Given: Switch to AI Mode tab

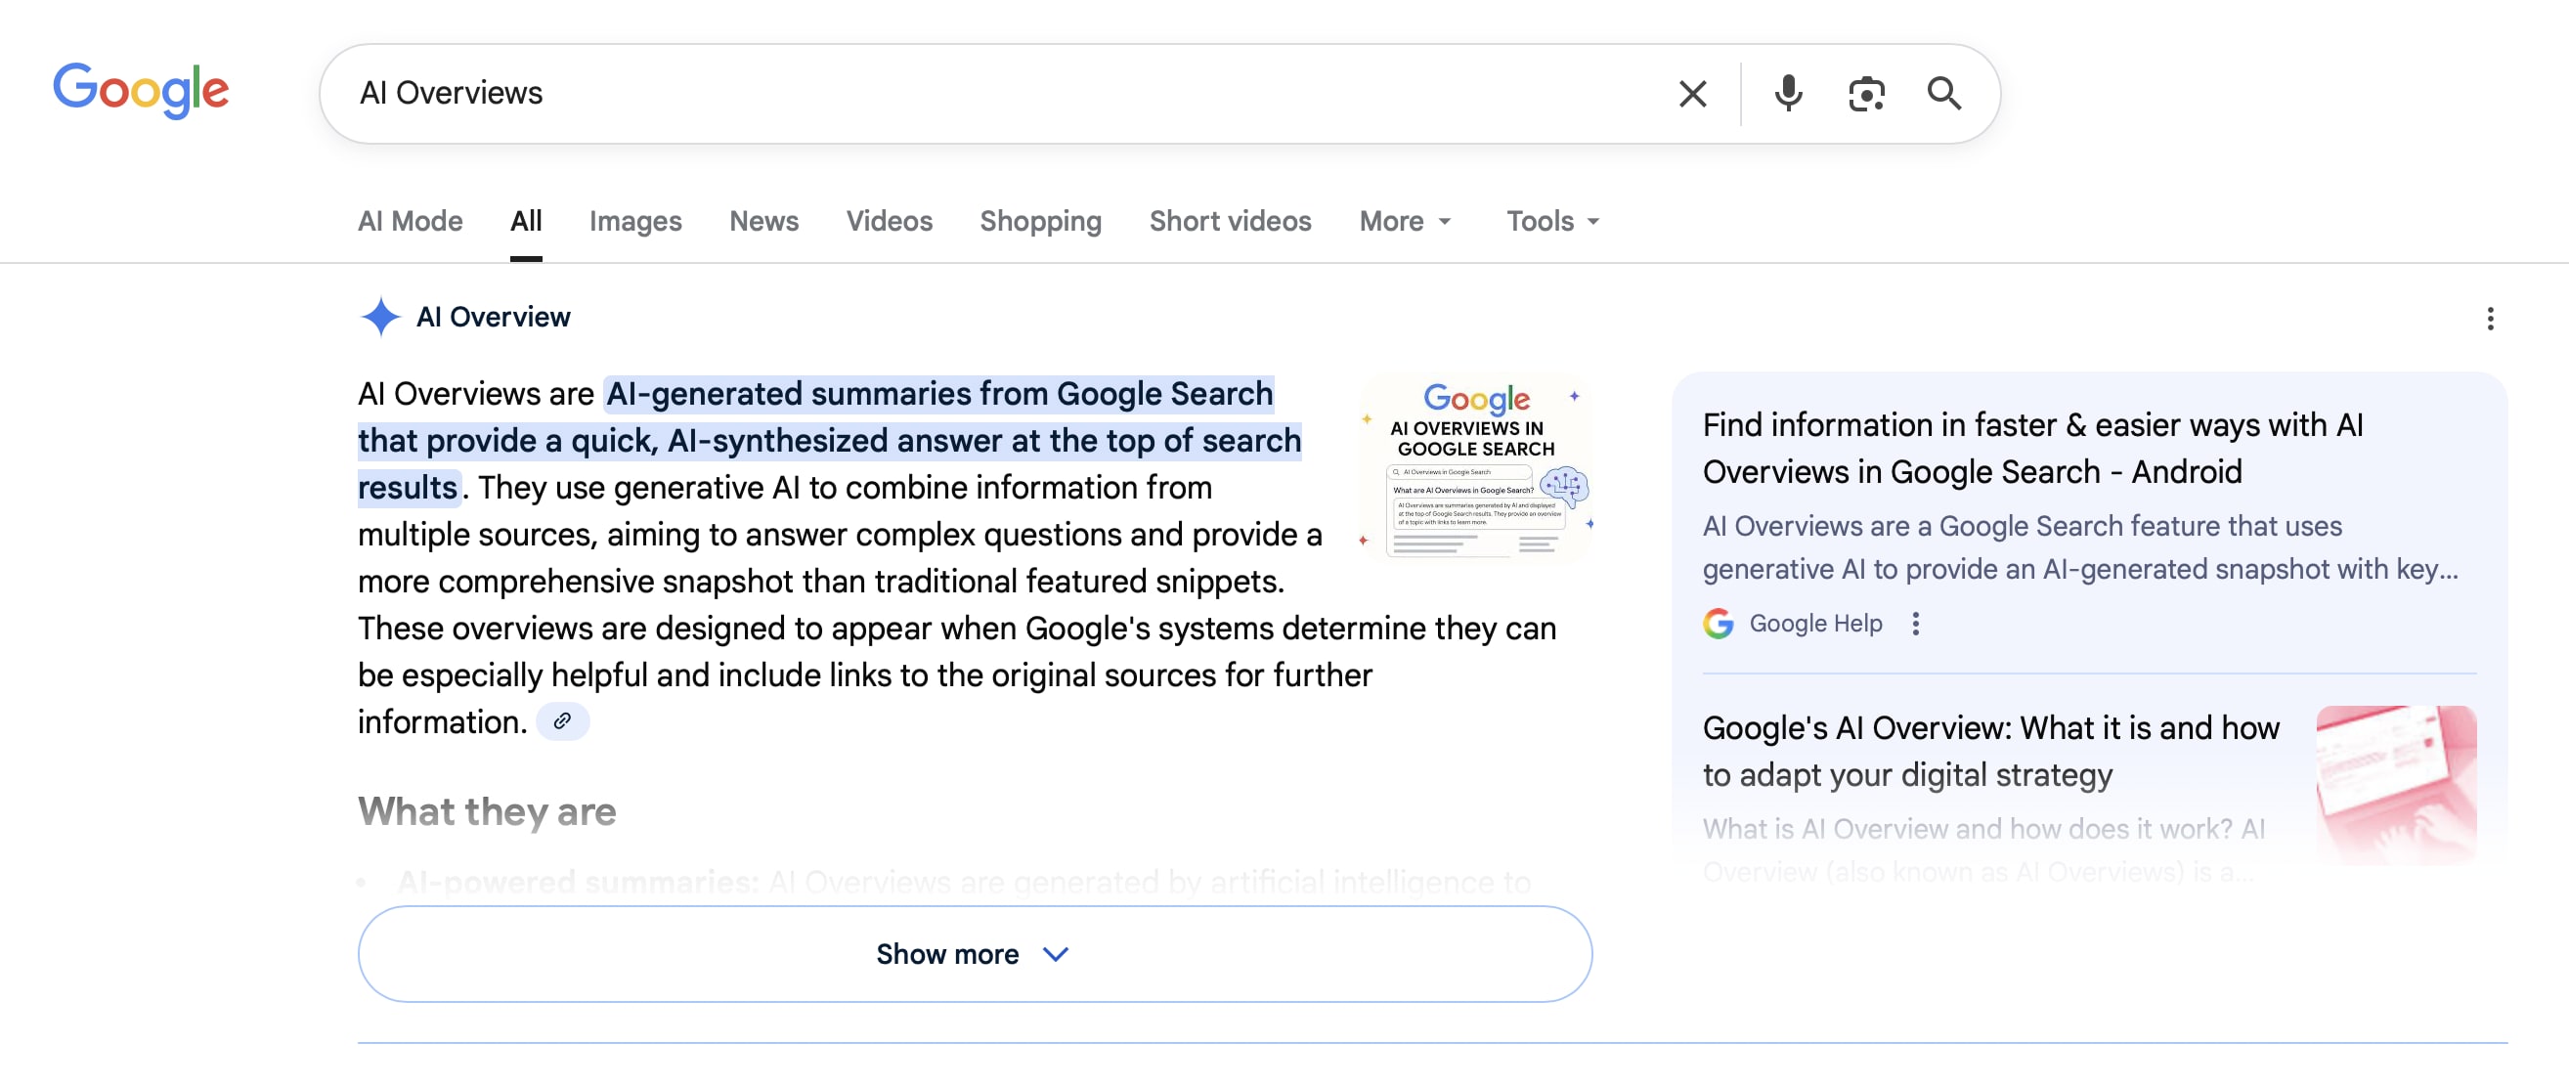Looking at the screenshot, I should pyautogui.click(x=410, y=221).
